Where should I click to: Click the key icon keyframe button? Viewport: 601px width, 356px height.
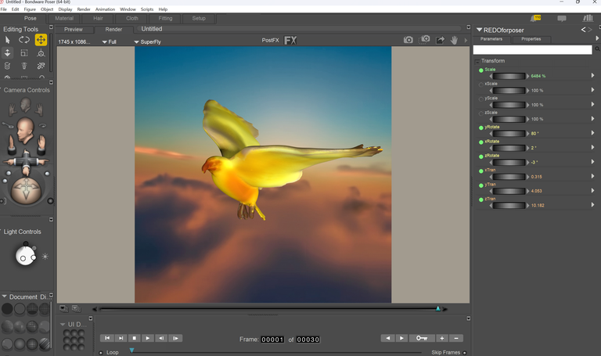point(422,338)
